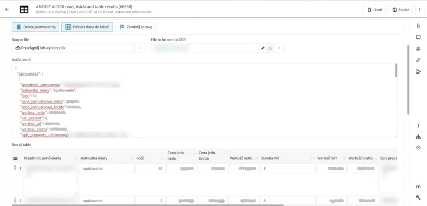Open the wrench tools icon in sidebar
Viewport: 427px width, 206px height.
coord(418,197)
